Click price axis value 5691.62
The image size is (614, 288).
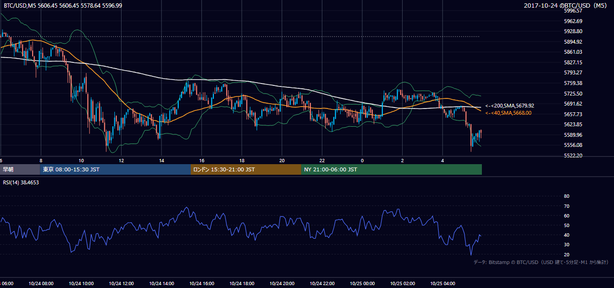pos(573,104)
